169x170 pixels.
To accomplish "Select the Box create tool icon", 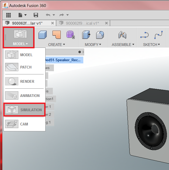I will pos(43,35).
